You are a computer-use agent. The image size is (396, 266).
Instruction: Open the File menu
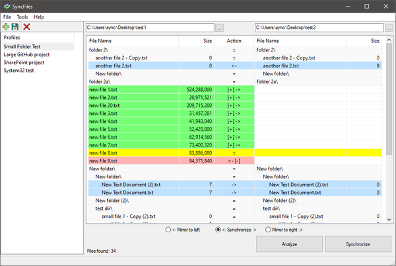click(7, 17)
